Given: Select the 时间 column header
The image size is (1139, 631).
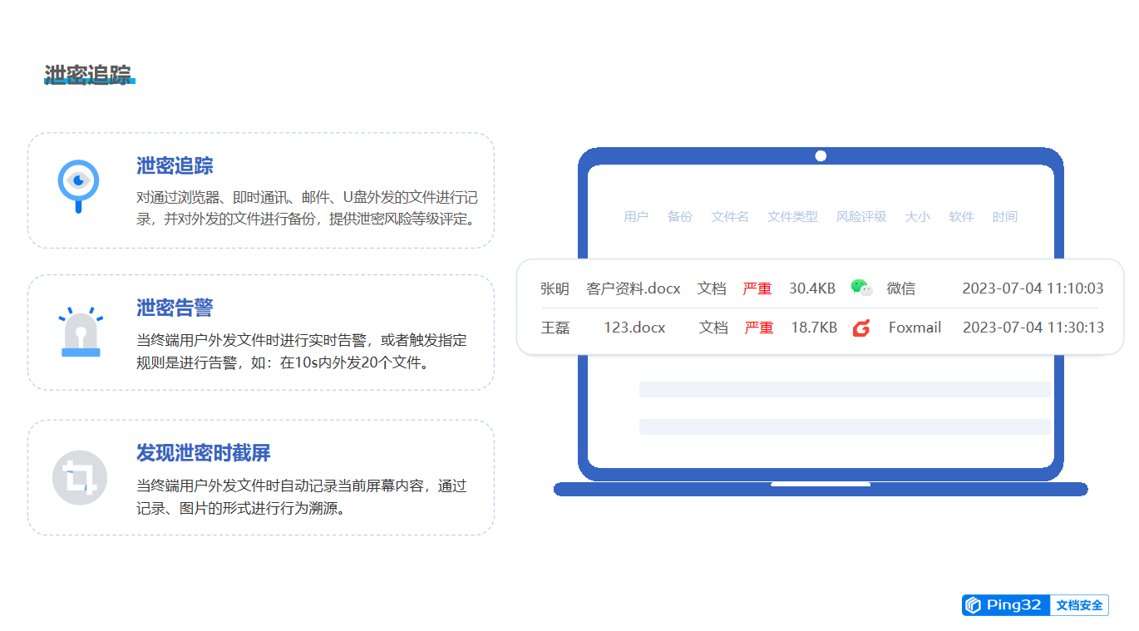Looking at the screenshot, I should tap(1004, 217).
